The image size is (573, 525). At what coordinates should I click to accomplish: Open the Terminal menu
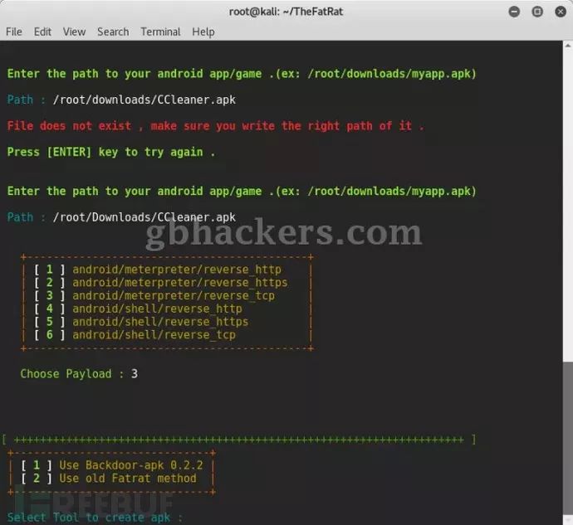tap(160, 32)
